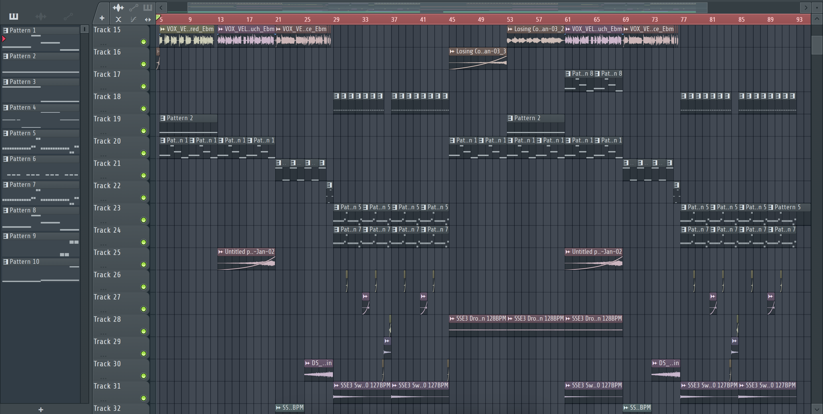Mute Track 29 with its green light

click(143, 354)
